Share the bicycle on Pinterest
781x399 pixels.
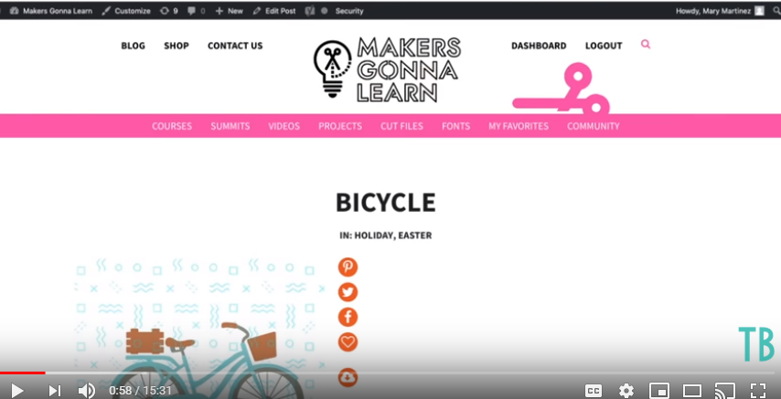coord(348,267)
